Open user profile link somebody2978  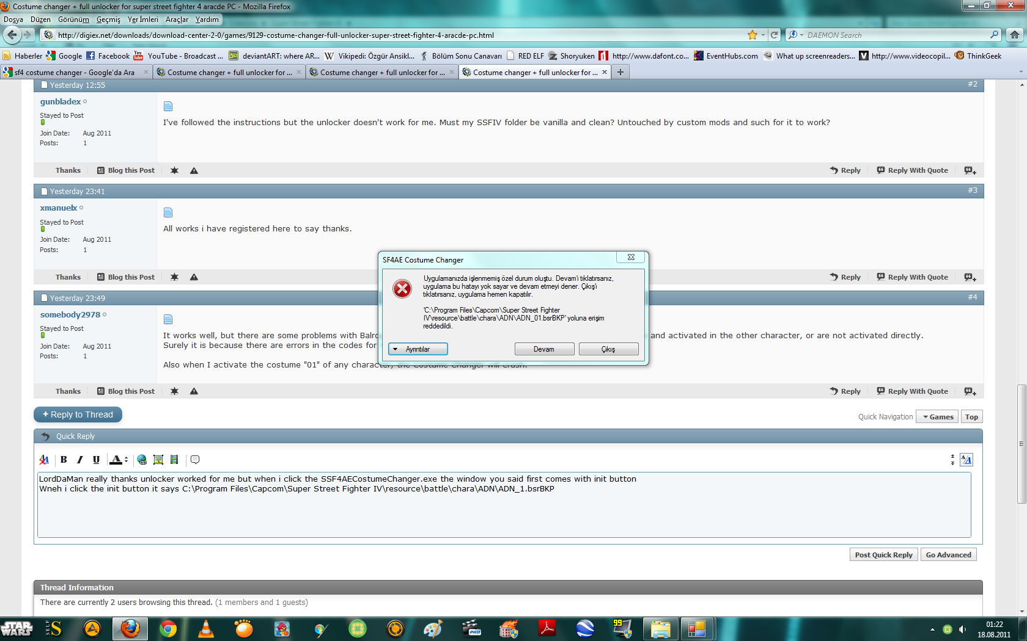(x=70, y=314)
